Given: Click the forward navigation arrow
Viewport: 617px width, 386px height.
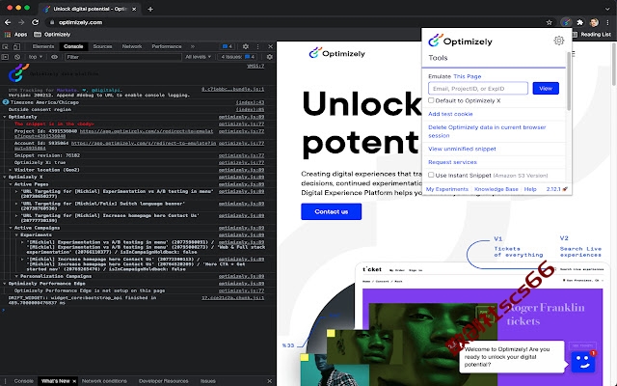Looking at the screenshot, I should pos(21,22).
